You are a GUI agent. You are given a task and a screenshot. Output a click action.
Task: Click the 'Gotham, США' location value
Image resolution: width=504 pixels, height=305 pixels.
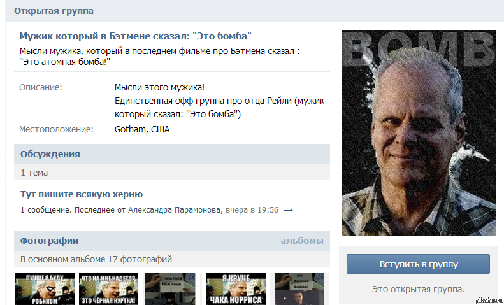point(142,129)
